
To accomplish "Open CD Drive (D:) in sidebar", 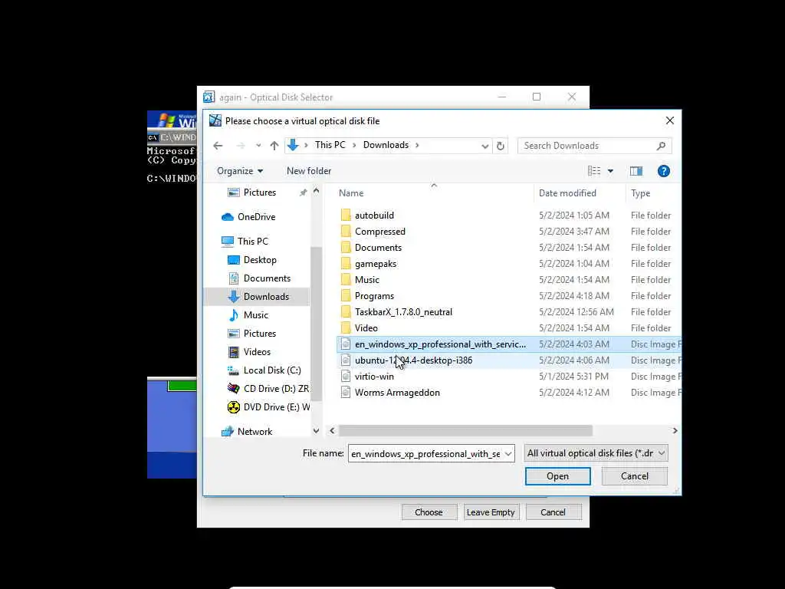I will [268, 389].
